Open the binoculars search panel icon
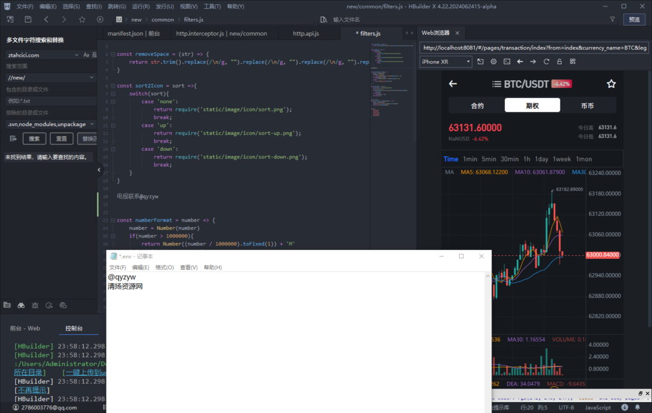Screen dimensions: 652x413 pyautogui.click(x=21, y=305)
